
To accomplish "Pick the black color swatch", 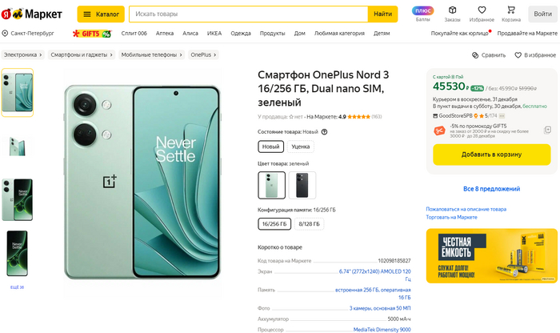I will [302, 185].
